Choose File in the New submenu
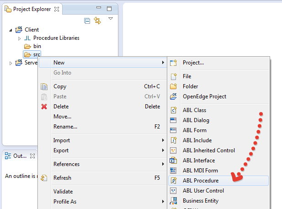The height and width of the screenshot is (209, 282). point(218,76)
